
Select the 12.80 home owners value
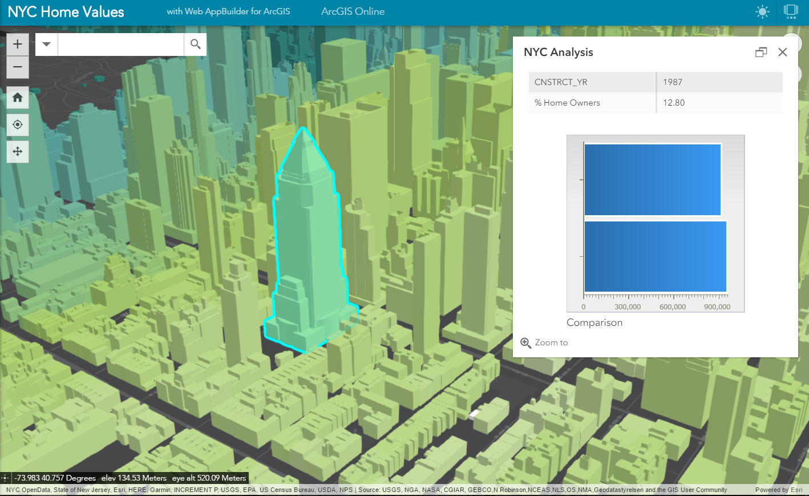674,103
